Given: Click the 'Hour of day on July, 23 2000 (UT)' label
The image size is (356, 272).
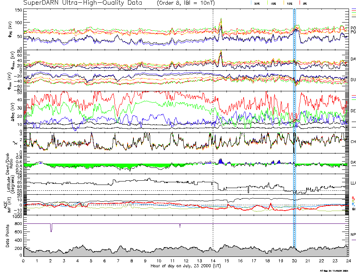Looking at the screenshot, I should point(186,266).
